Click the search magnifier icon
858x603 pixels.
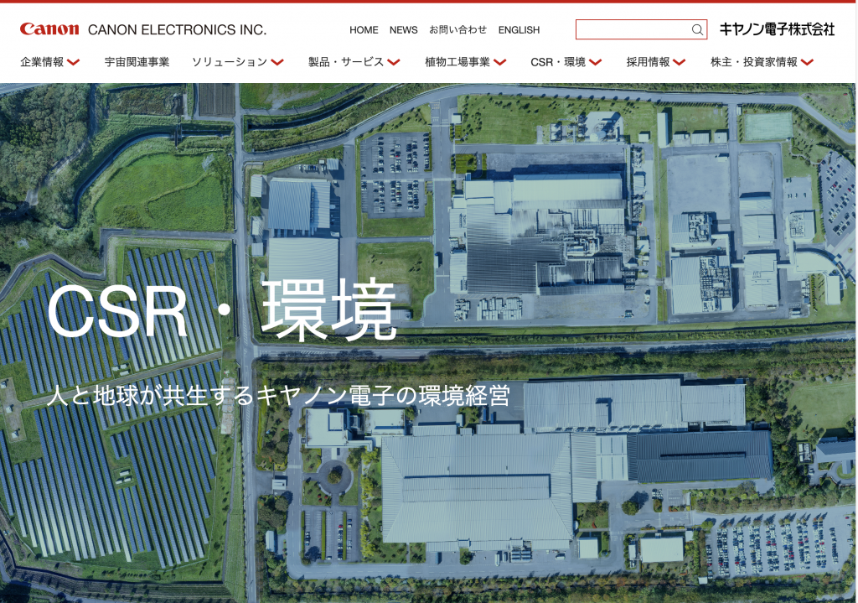point(697,29)
